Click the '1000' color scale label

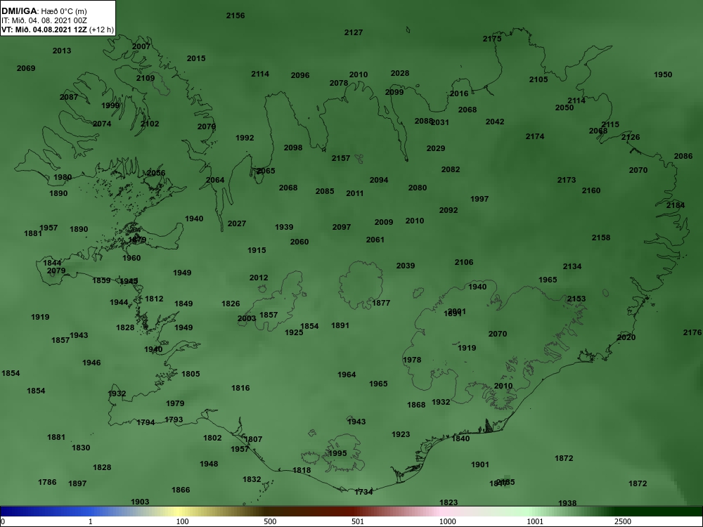447,521
